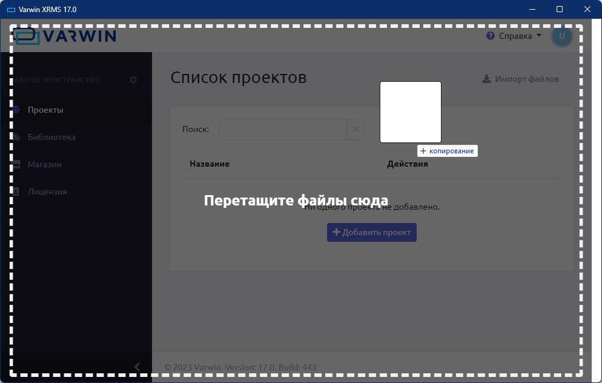Open the Лицензия section
The height and width of the screenshot is (383, 602).
point(47,191)
